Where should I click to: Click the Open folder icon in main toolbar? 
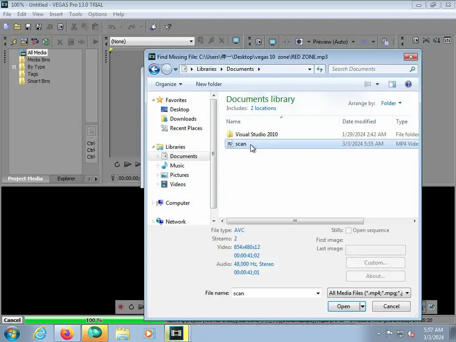point(17,27)
